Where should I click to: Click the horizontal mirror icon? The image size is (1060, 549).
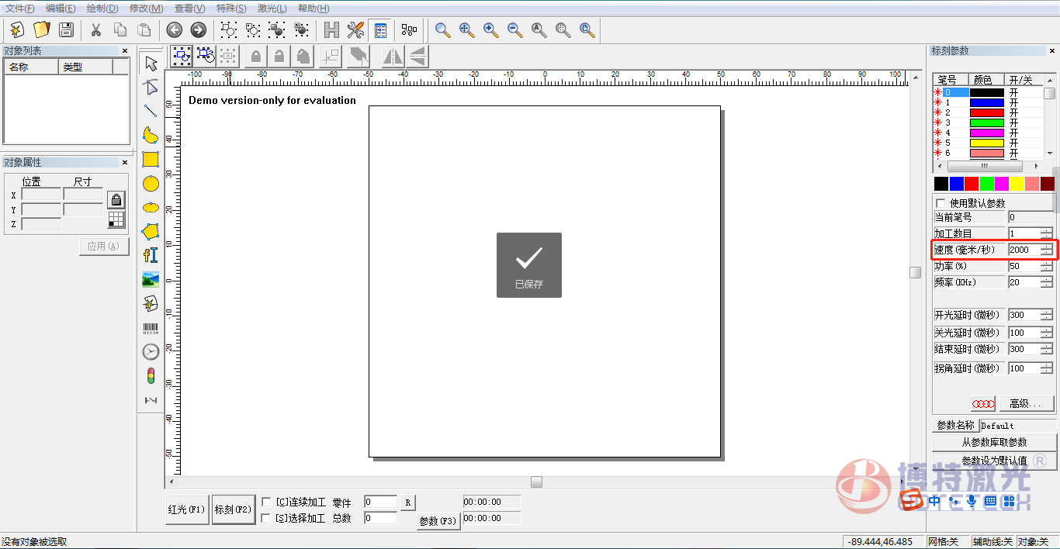pos(393,56)
